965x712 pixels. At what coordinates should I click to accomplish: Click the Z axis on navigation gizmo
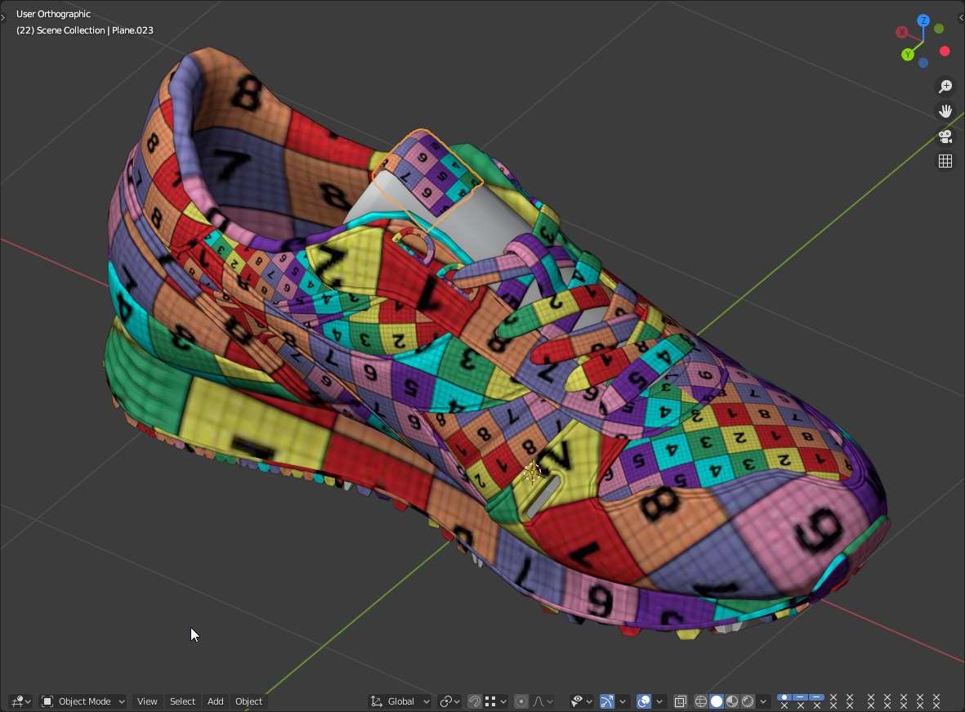[923, 20]
